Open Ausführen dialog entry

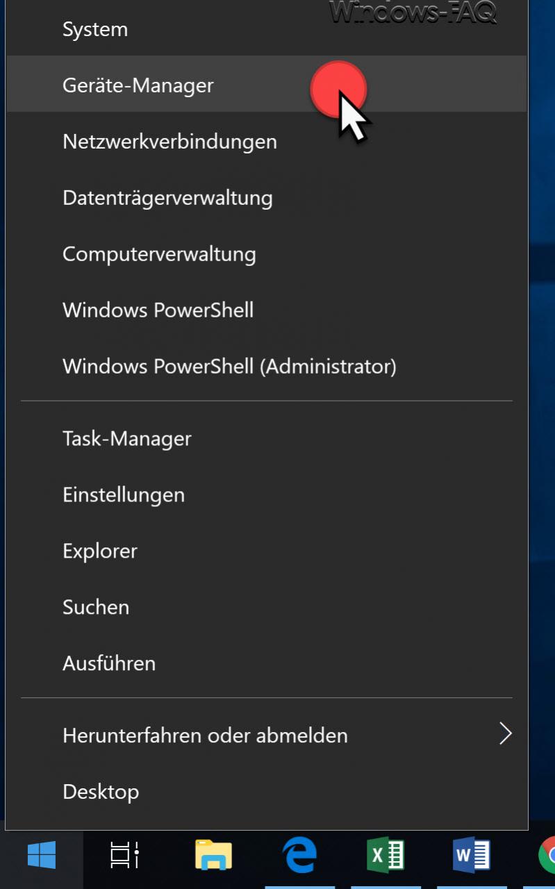tap(267, 663)
